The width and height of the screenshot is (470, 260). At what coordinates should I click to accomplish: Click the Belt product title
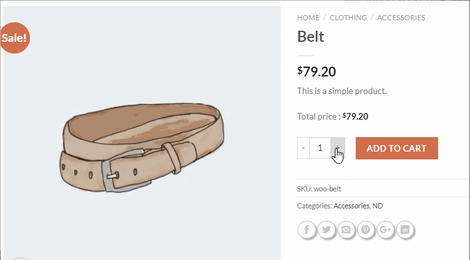tap(311, 37)
